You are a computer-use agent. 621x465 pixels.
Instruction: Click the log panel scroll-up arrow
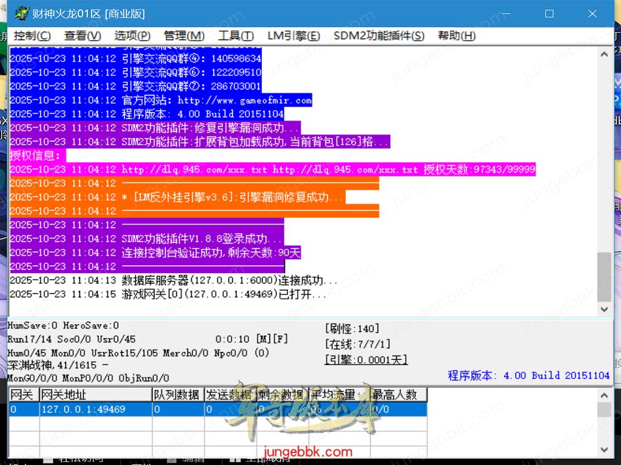click(x=604, y=53)
